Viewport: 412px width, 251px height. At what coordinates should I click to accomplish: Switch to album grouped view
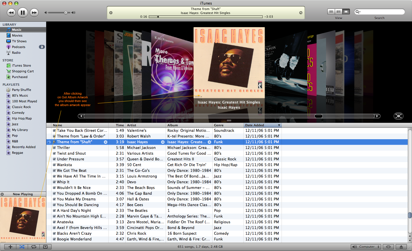point(338,11)
